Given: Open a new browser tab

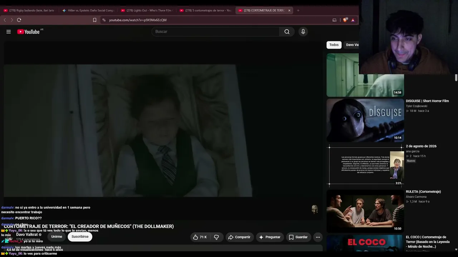Looking at the screenshot, I should (x=298, y=10).
